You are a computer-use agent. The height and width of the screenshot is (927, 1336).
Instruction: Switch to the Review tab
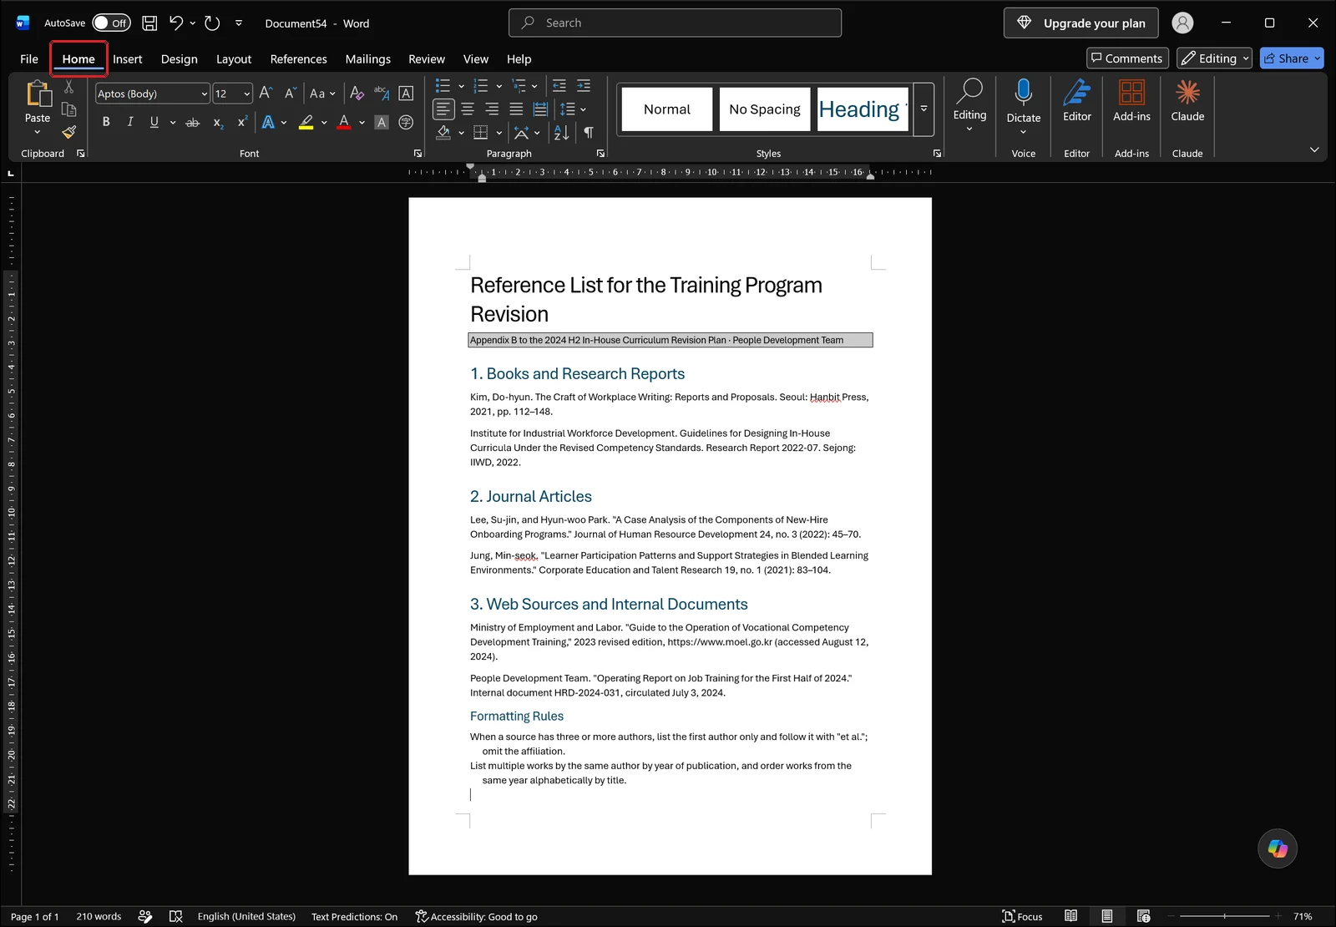click(x=427, y=59)
